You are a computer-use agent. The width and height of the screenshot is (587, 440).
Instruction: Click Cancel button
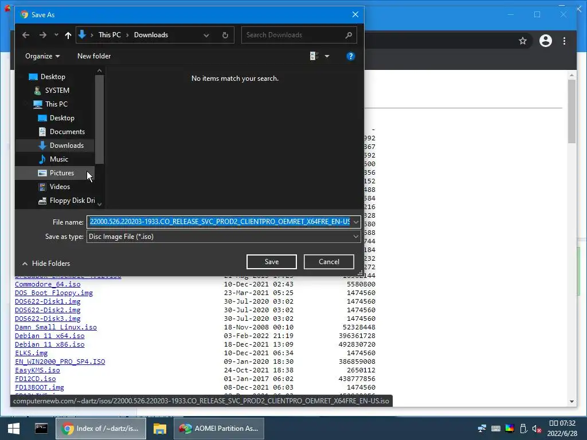pyautogui.click(x=328, y=262)
